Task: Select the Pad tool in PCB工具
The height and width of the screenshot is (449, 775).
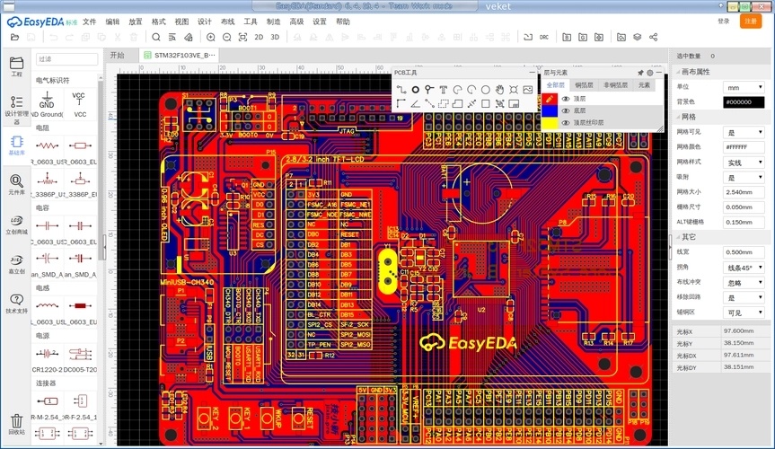Action: pyautogui.click(x=415, y=90)
